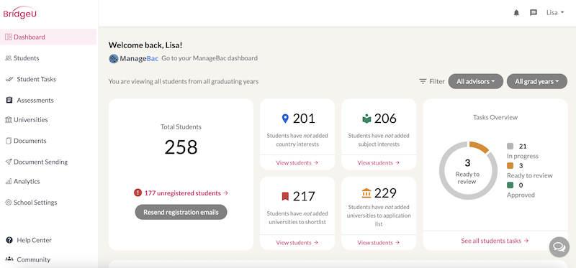Click the ManageBac logo icon

point(114,59)
